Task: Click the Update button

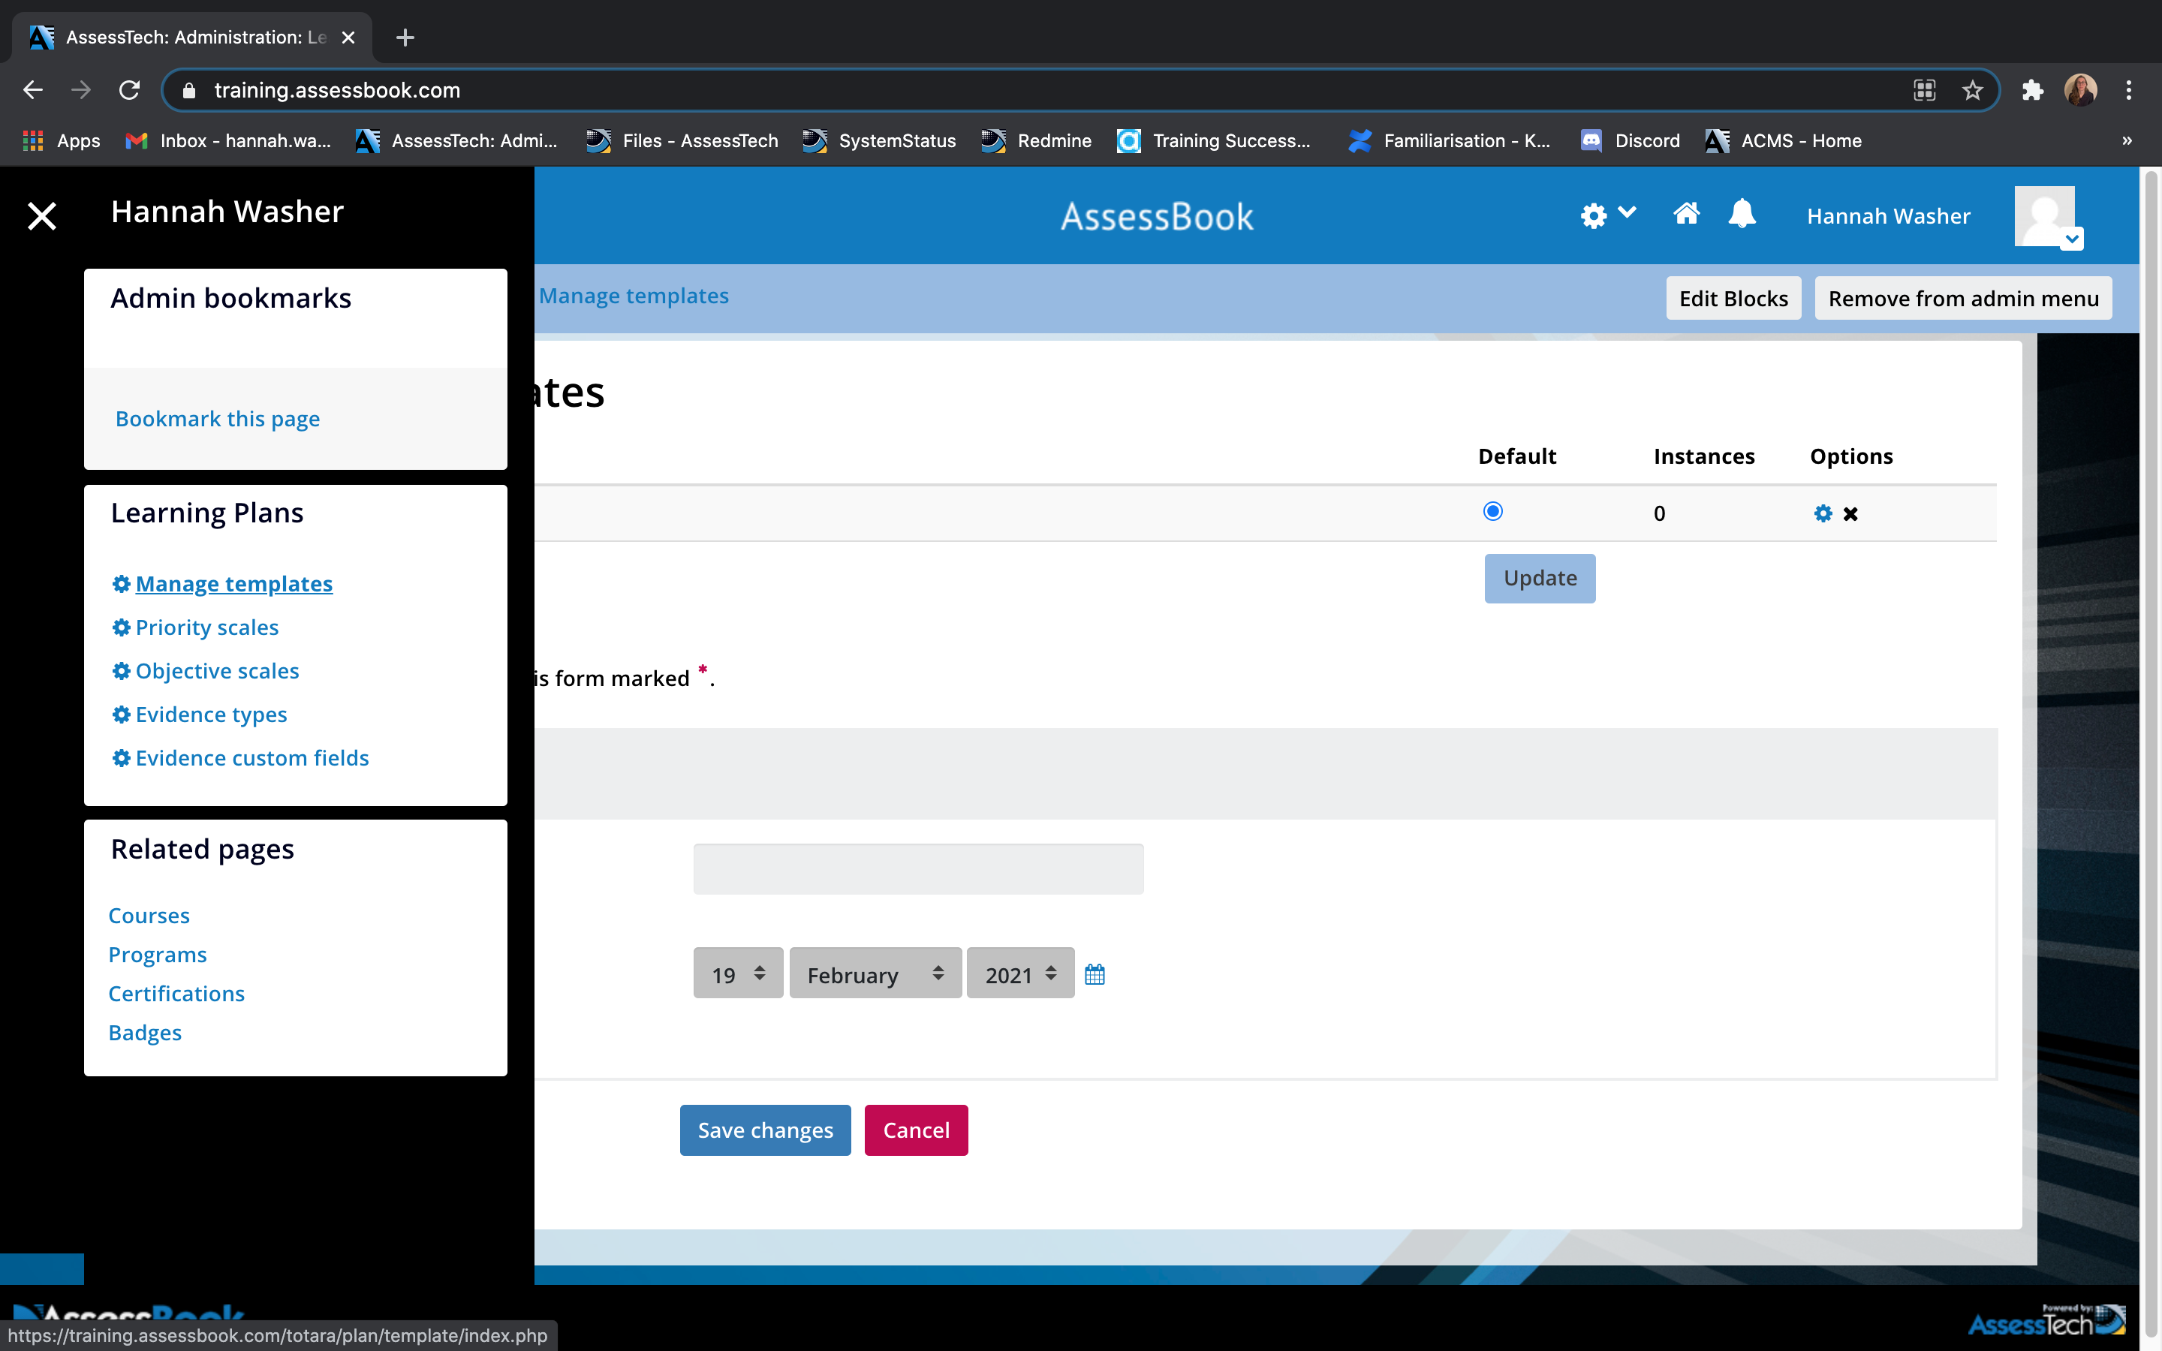Action: (x=1540, y=578)
